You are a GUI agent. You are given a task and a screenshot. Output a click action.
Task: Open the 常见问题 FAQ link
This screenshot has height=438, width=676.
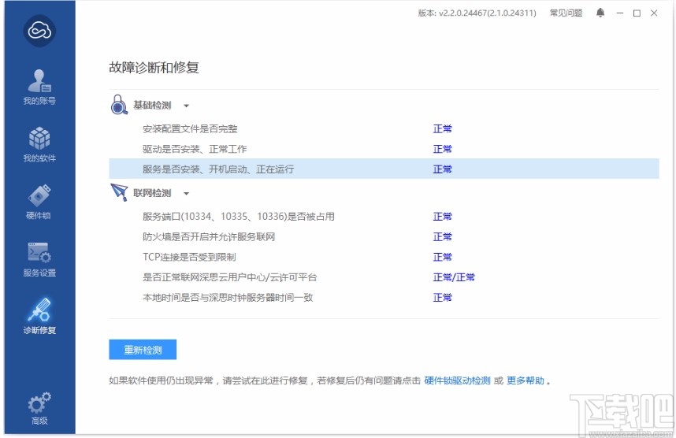(566, 13)
